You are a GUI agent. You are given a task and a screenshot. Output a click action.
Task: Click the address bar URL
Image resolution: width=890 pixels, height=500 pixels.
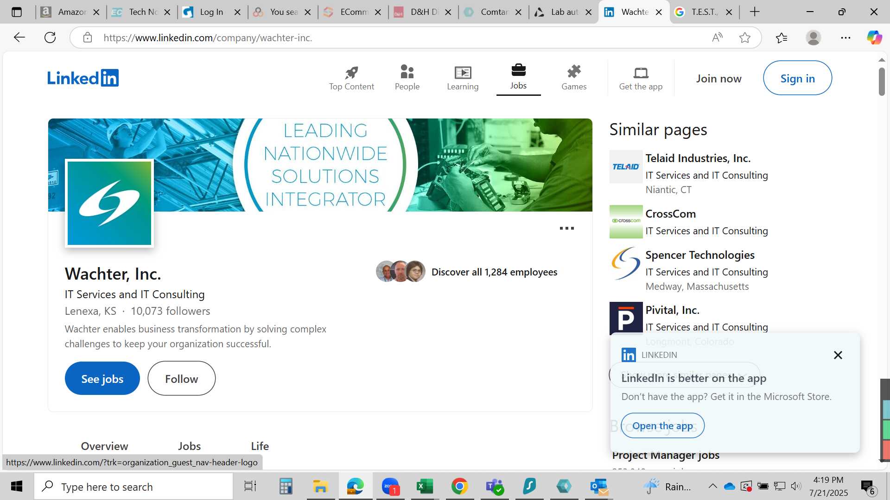[208, 37]
